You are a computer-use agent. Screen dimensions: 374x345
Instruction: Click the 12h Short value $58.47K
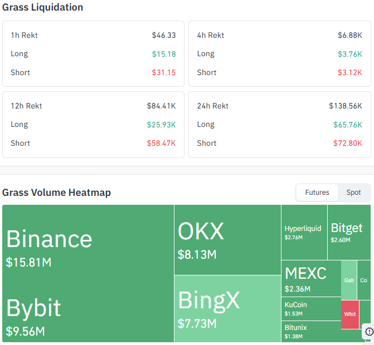(161, 143)
